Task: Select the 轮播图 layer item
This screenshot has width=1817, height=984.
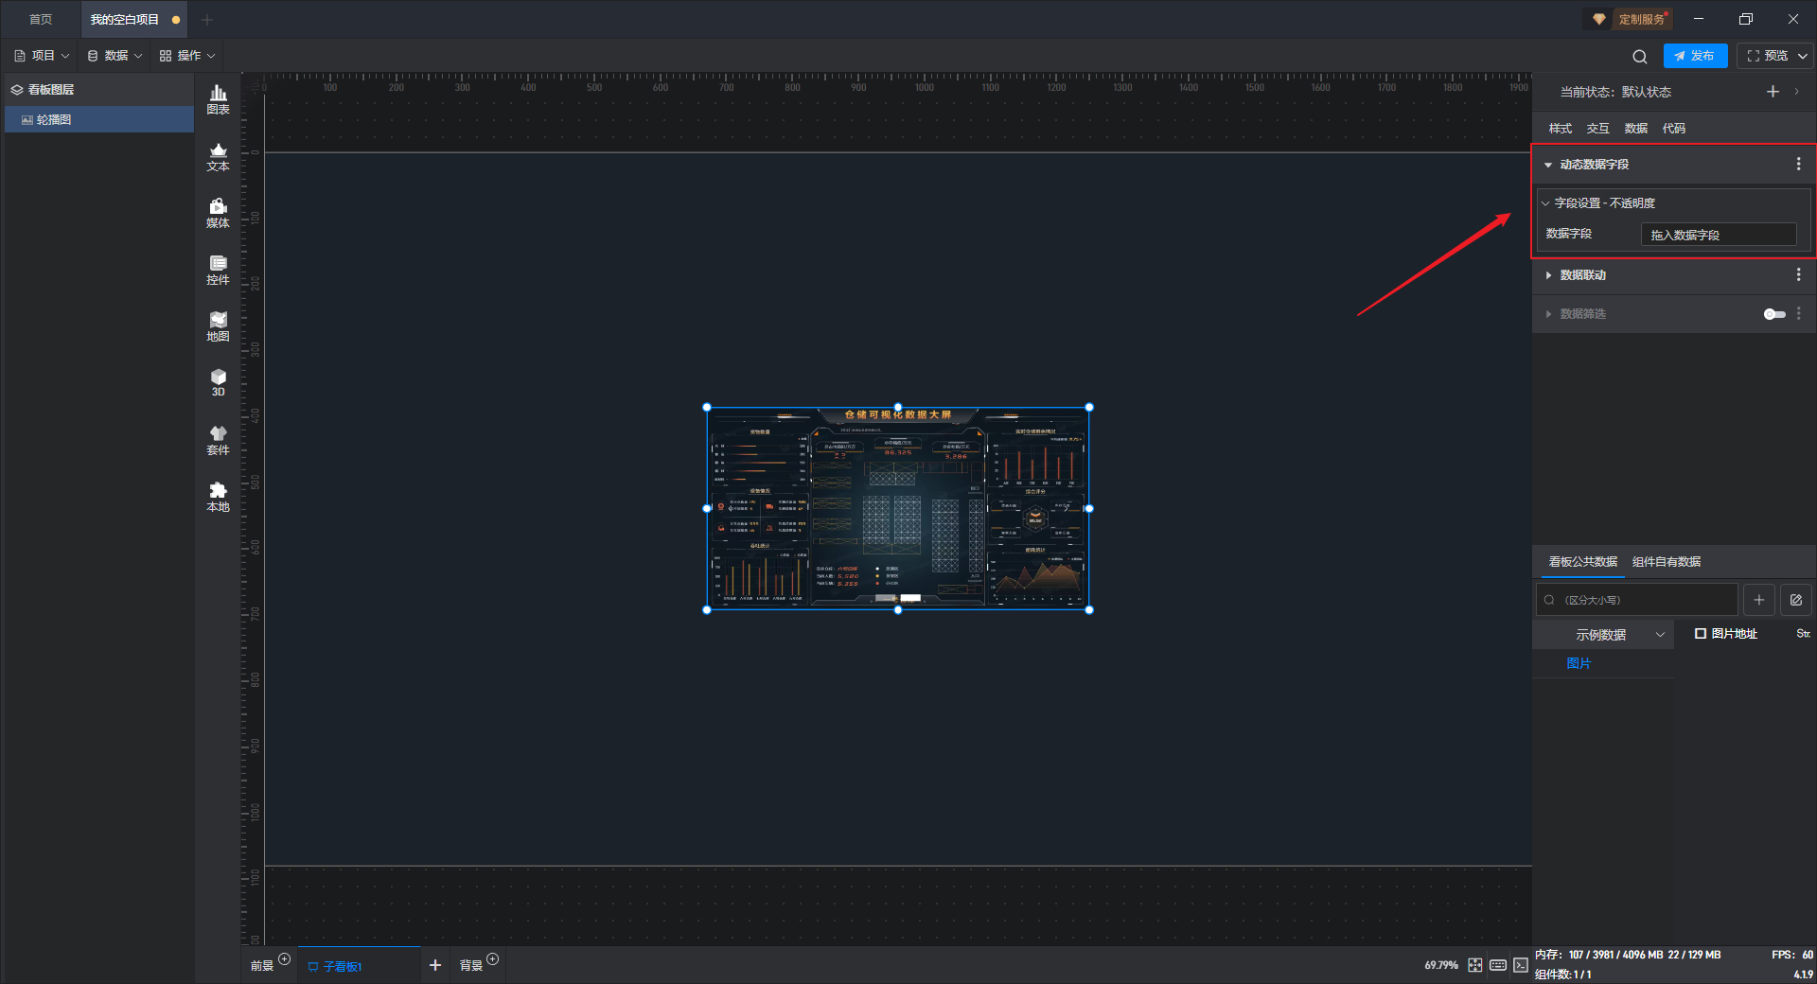Action: pyautogui.click(x=99, y=120)
